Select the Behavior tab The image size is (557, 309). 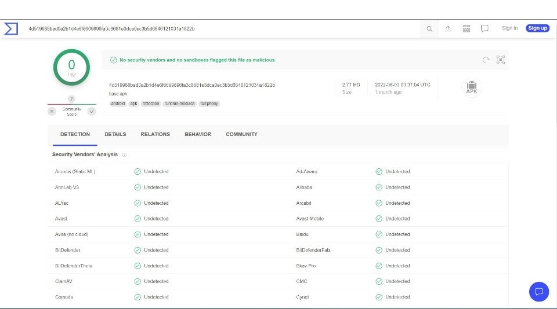point(198,134)
